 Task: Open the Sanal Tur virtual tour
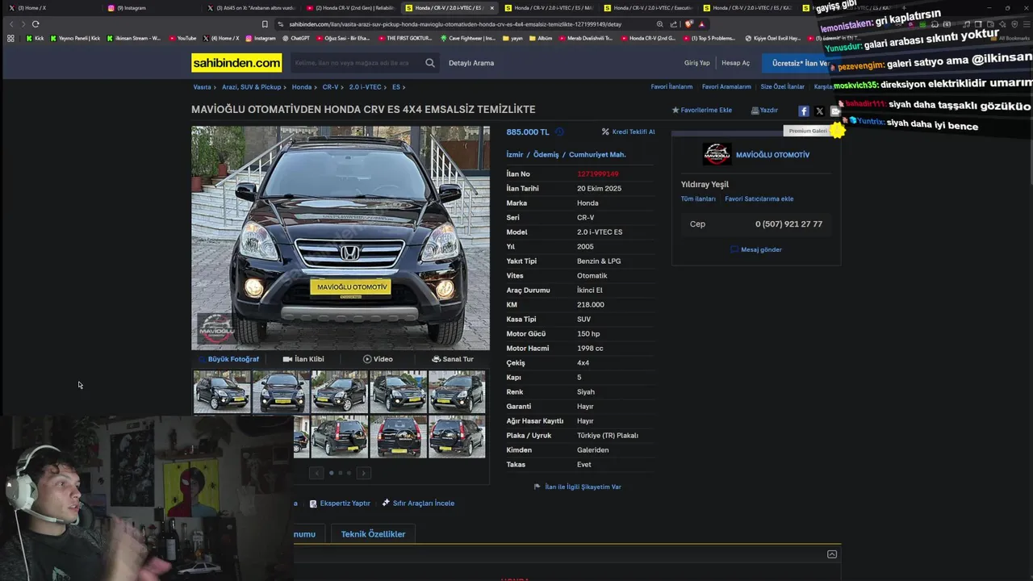pos(453,359)
